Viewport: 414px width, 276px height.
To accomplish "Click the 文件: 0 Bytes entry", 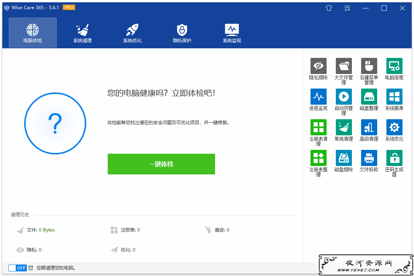I will click(41, 230).
